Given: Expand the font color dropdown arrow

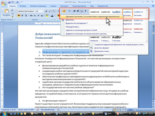Looking at the screenshot, I should click(x=54, y=15).
